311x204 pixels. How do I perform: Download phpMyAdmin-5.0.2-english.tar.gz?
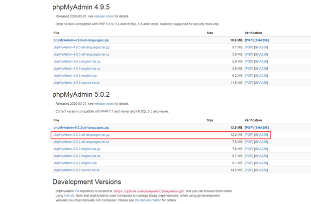pos(77,149)
